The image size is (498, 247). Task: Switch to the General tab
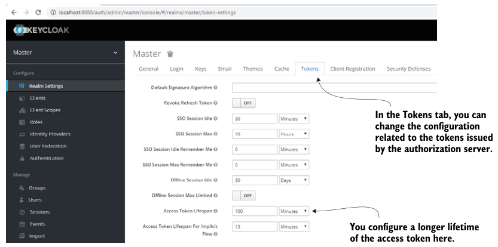coord(149,69)
